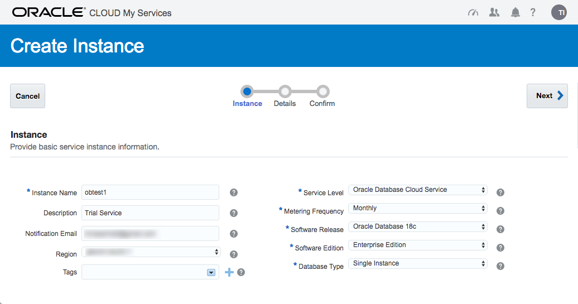Image resolution: width=578 pixels, height=304 pixels.
Task: Click the Next button
Action: click(547, 96)
